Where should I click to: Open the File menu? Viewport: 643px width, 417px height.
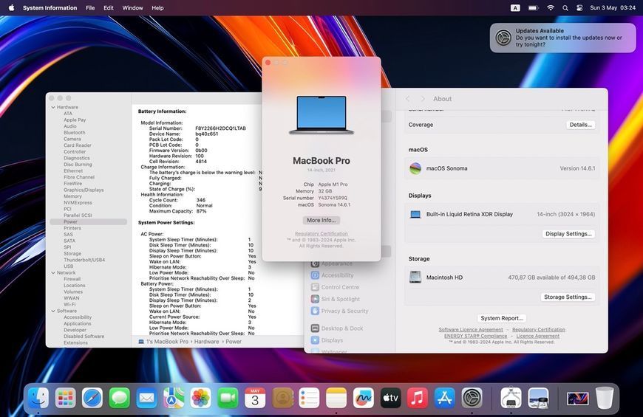(x=90, y=8)
